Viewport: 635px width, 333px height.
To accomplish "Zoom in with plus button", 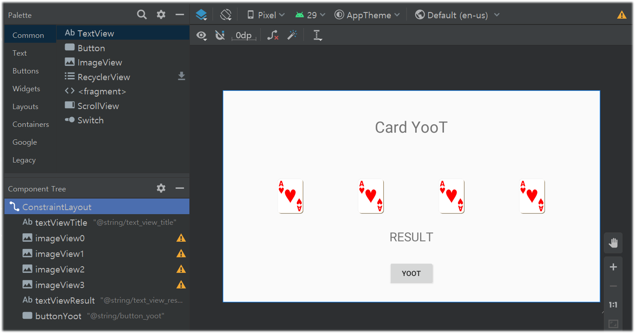I will pos(613,267).
